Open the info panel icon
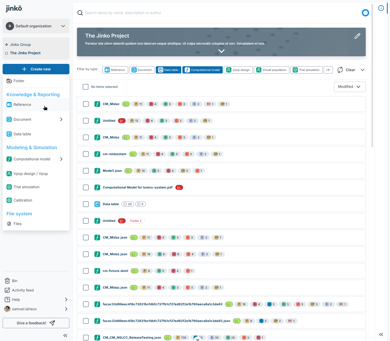 pos(381,8)
